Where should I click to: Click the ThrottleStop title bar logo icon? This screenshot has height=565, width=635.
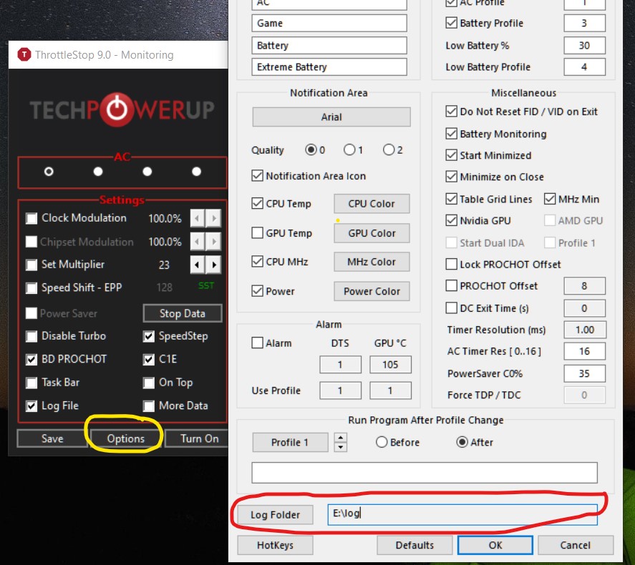pyautogui.click(x=24, y=55)
